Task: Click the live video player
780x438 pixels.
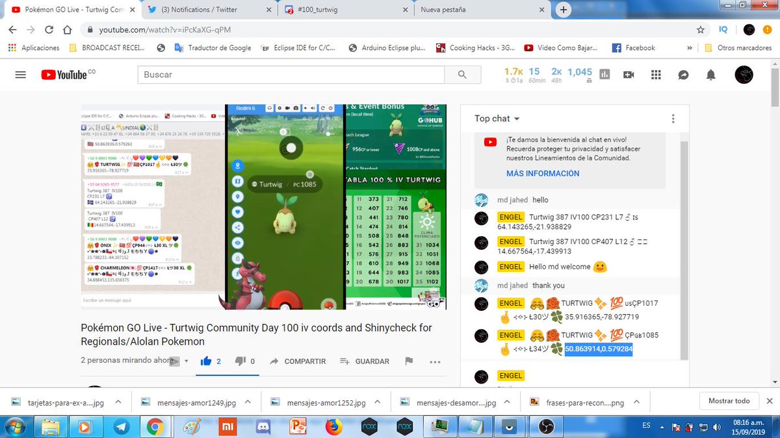Action: 264,208
